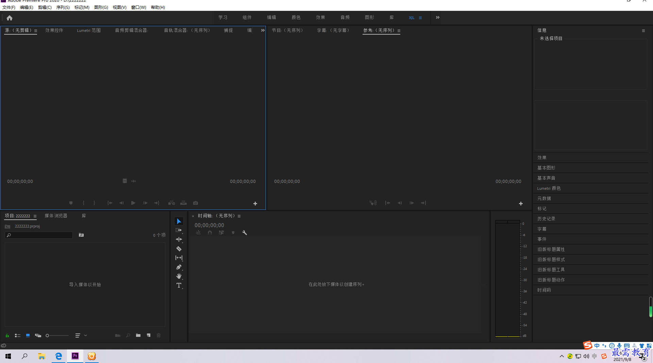The width and height of the screenshot is (653, 363).
Task: Switch to 媒体浏览器 tab
Action: (56, 216)
